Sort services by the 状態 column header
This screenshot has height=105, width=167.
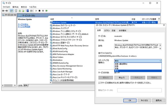click(136, 19)
